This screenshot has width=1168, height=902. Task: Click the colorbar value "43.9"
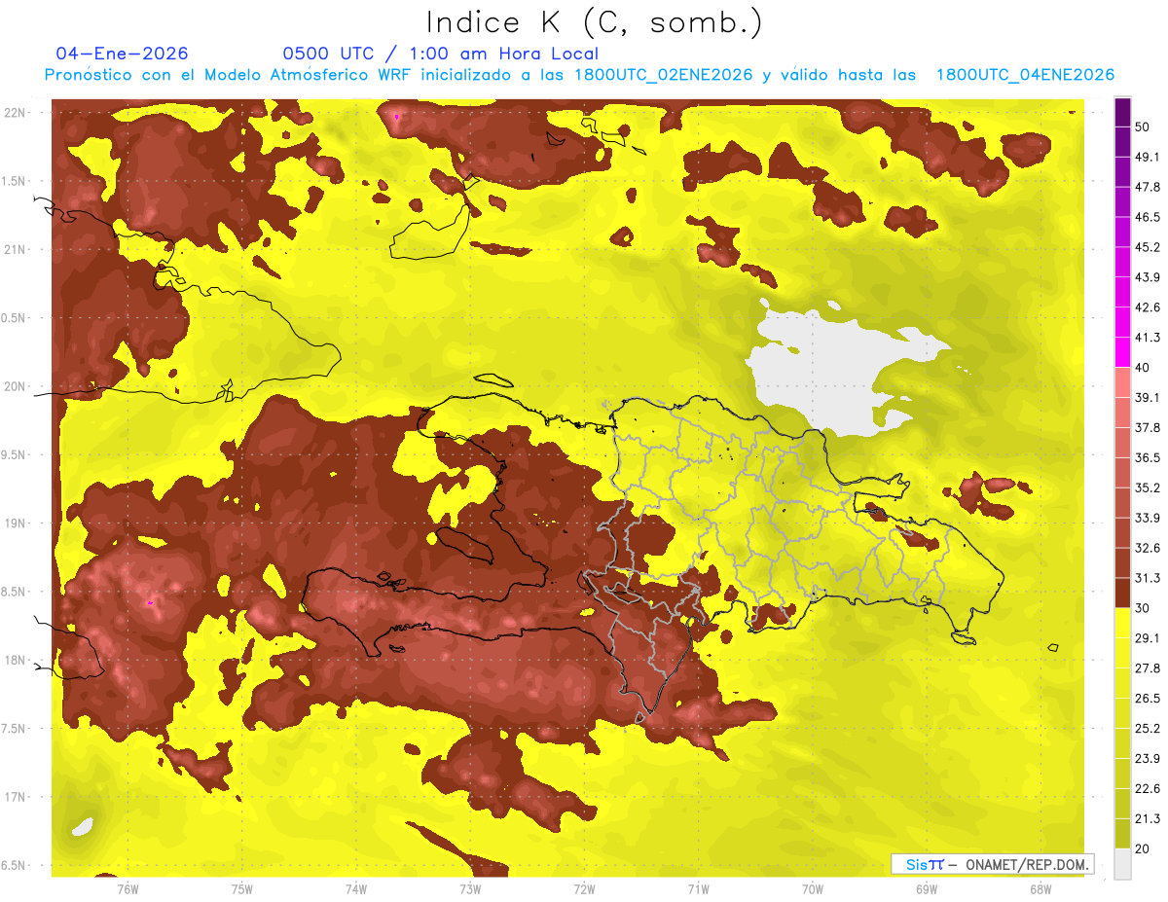pos(1148,277)
